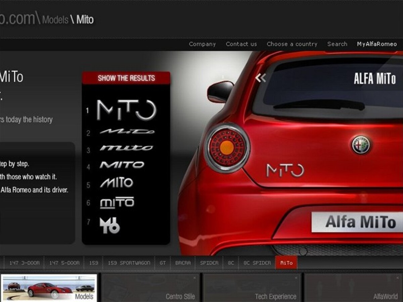The height and width of the screenshot is (302, 403).
Task: Pick logo option 5 slanted MiTO
Action: (x=117, y=183)
